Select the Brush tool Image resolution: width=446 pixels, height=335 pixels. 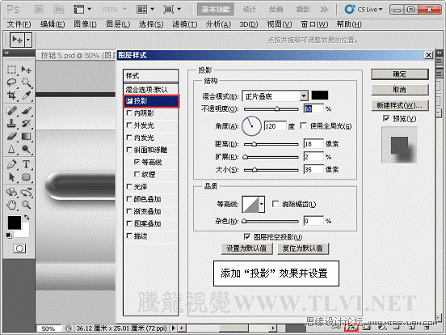tap(26, 110)
